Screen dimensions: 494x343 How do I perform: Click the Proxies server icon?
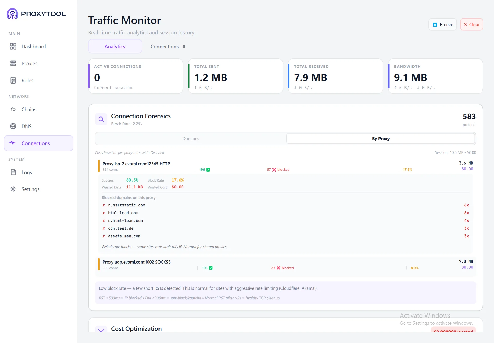pyautogui.click(x=13, y=63)
